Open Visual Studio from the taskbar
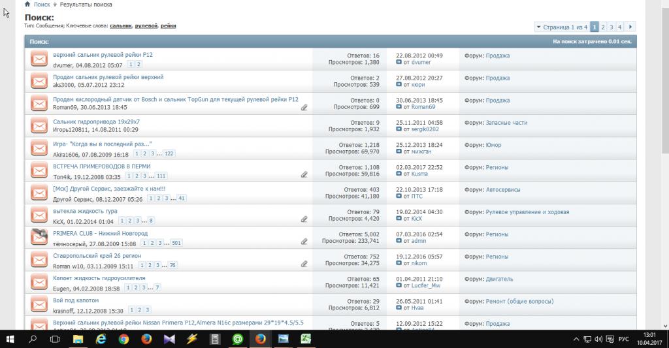 (x=169, y=339)
